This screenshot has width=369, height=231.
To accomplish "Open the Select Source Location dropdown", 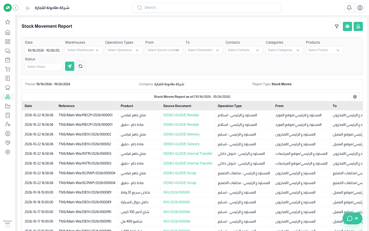I will [164, 50].
